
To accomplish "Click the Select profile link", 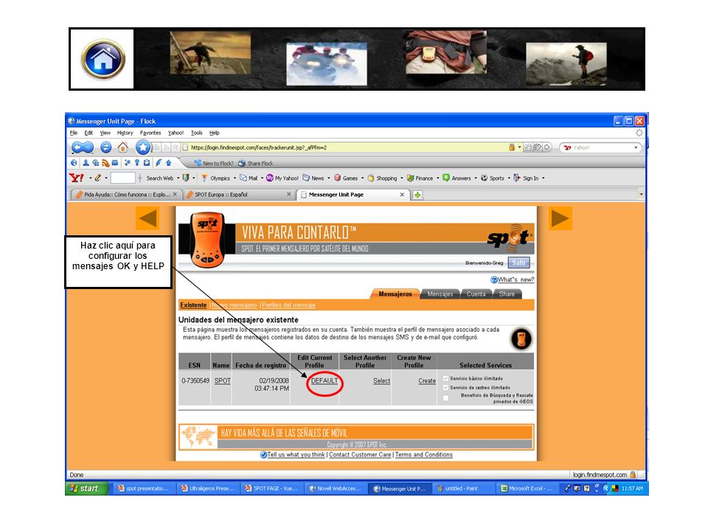I will 381,381.
